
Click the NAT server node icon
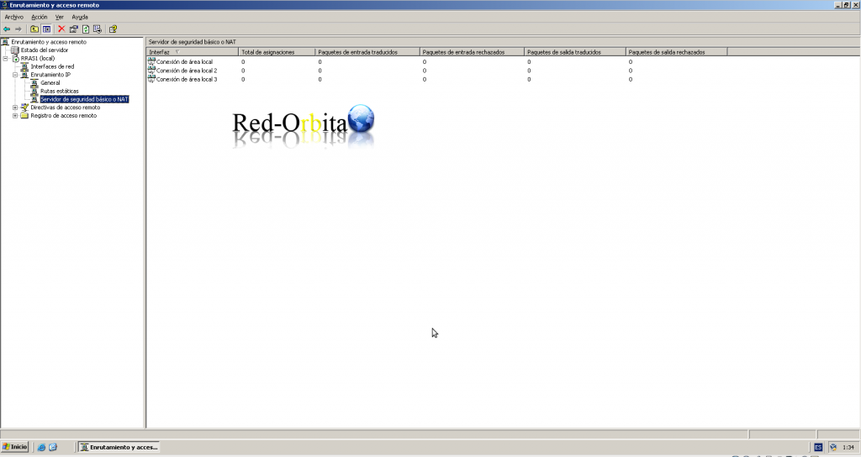pyautogui.click(x=34, y=99)
